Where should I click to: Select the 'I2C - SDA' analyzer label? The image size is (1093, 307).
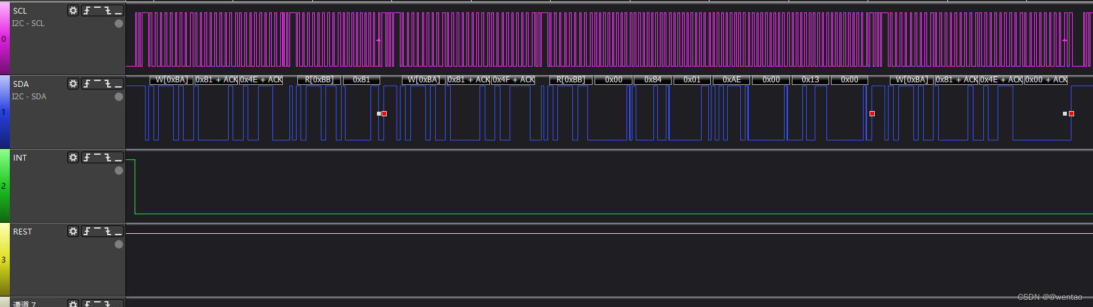29,97
